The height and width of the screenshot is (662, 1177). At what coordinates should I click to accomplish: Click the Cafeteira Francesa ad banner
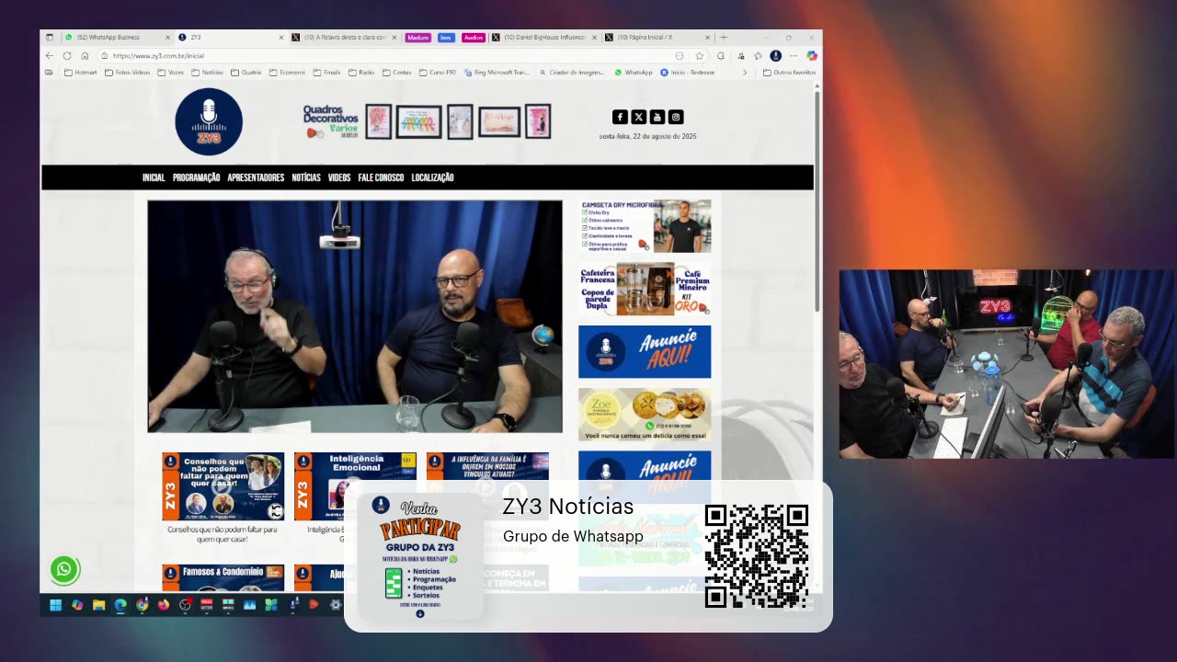(645, 289)
